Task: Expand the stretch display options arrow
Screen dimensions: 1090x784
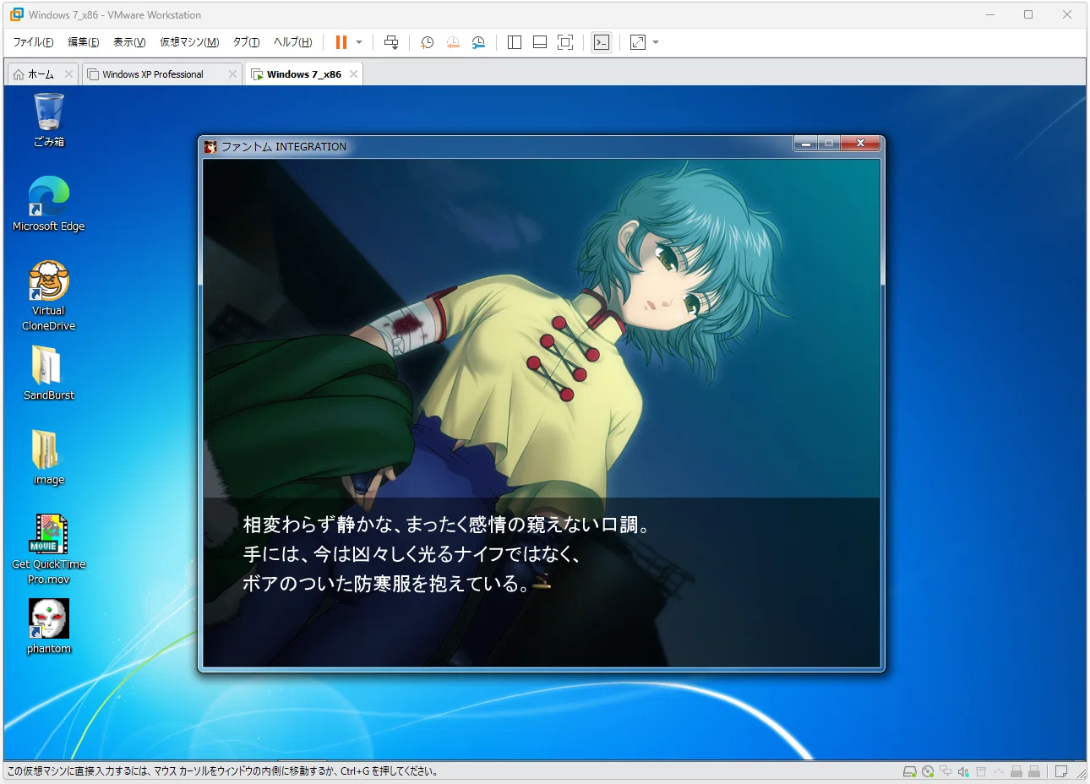Action: coord(656,42)
